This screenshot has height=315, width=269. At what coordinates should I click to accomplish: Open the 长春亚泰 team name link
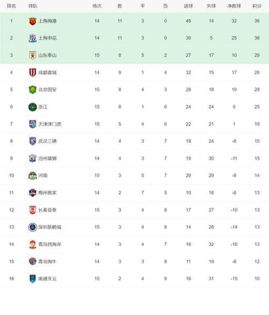(x=47, y=210)
